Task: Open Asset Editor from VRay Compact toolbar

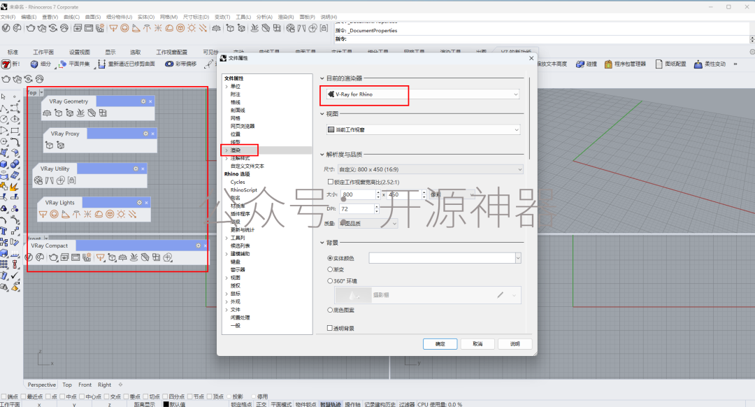Action: point(29,257)
